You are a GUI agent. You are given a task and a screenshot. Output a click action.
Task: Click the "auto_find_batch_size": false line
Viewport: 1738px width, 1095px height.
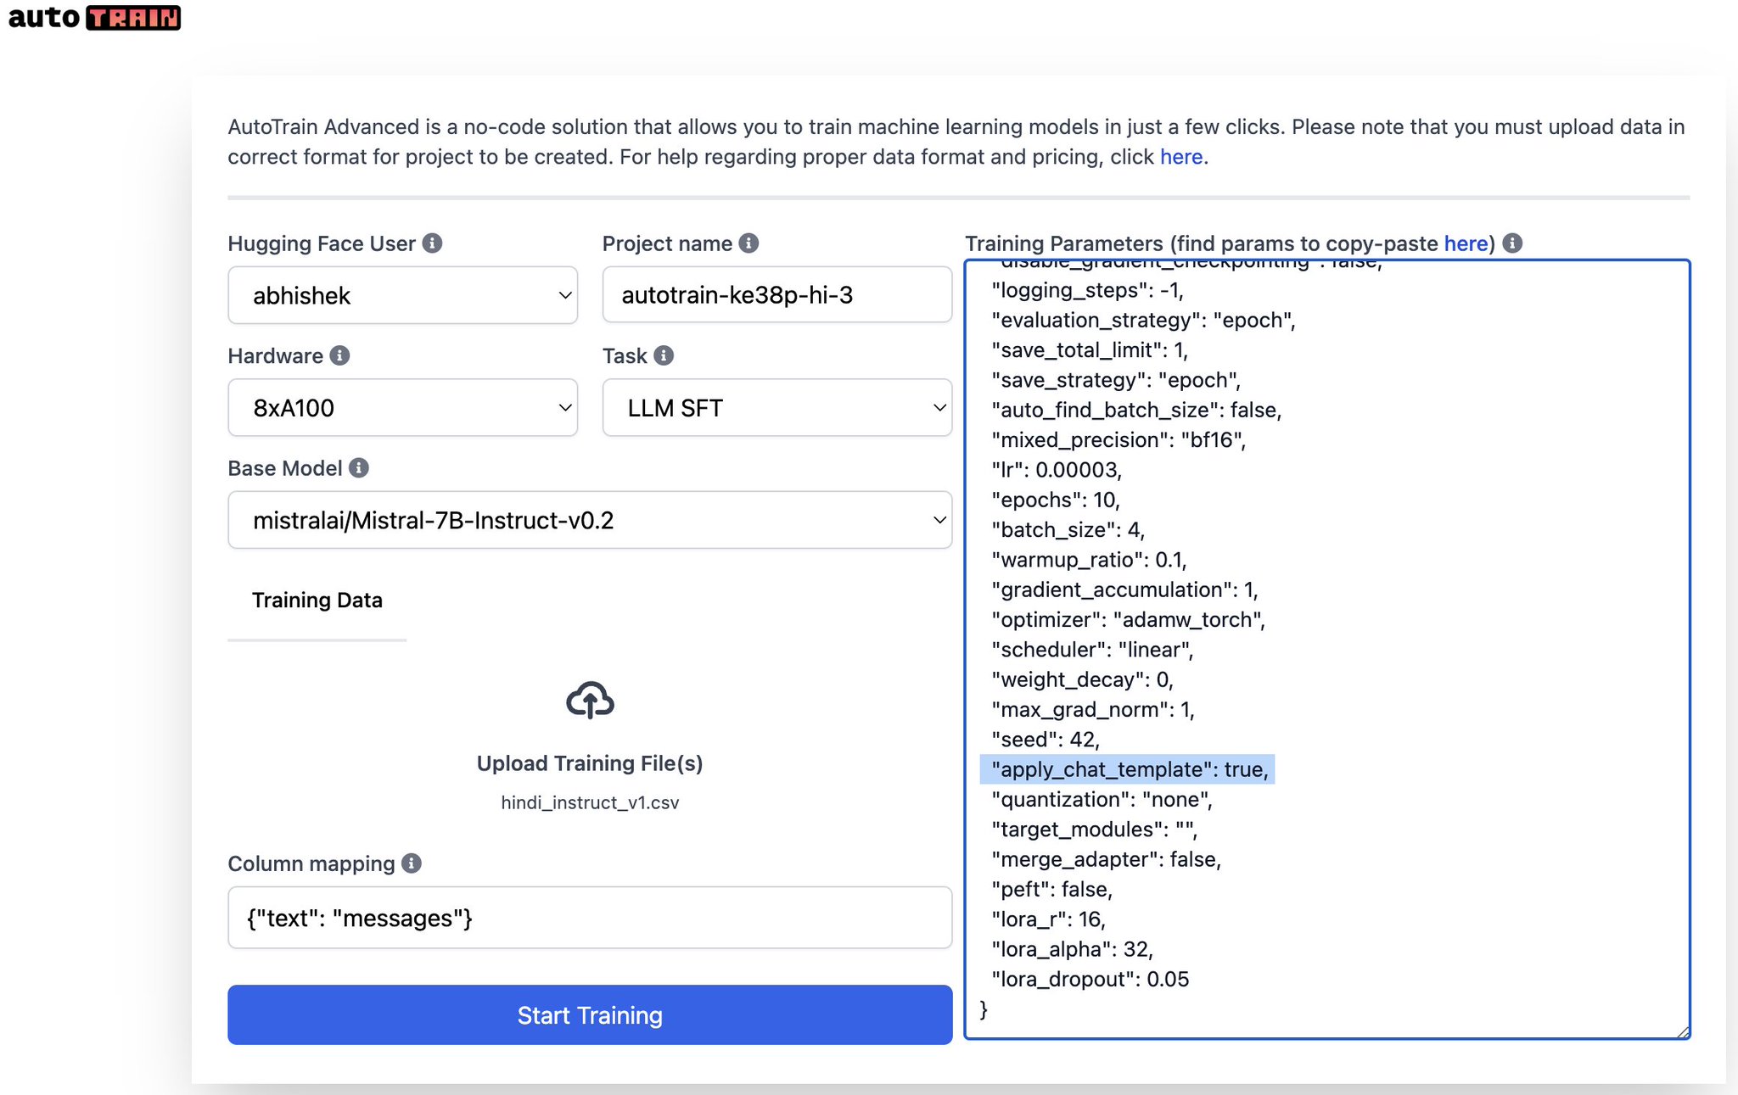tap(1136, 410)
